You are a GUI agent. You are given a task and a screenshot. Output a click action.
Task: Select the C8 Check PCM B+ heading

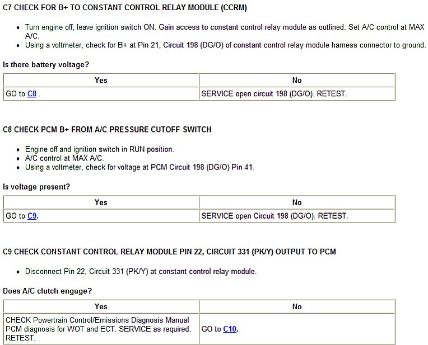click(107, 129)
